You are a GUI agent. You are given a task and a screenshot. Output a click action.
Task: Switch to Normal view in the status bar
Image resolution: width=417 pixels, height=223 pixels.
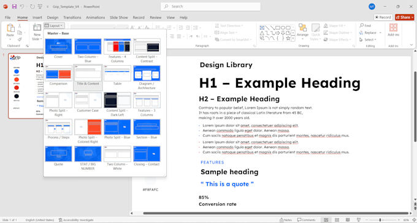[x=326, y=220]
